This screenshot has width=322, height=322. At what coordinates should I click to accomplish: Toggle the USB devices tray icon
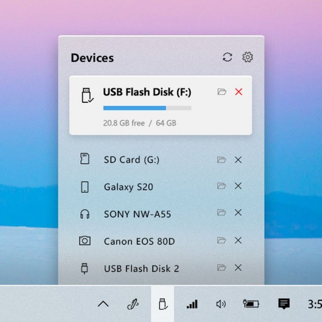[163, 304]
